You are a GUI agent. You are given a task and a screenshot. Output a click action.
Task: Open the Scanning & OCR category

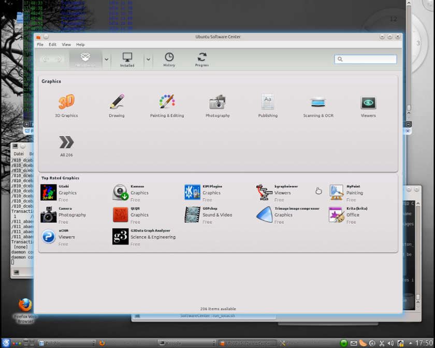[318, 106]
